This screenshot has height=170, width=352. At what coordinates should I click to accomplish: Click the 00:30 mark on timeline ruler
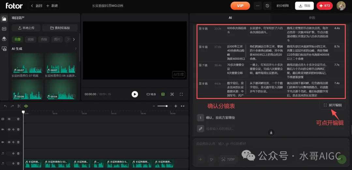114,114
